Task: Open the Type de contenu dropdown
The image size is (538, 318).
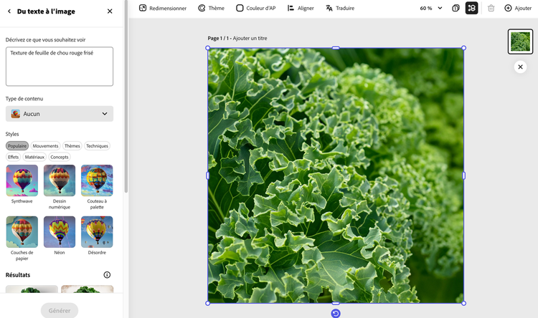Action: pyautogui.click(x=60, y=114)
